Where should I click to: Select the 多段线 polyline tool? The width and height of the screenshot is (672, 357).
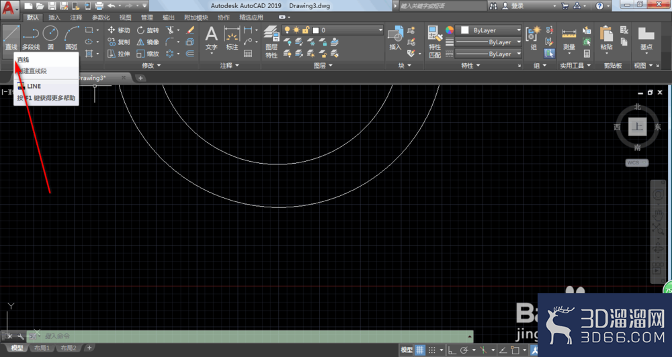point(31,38)
